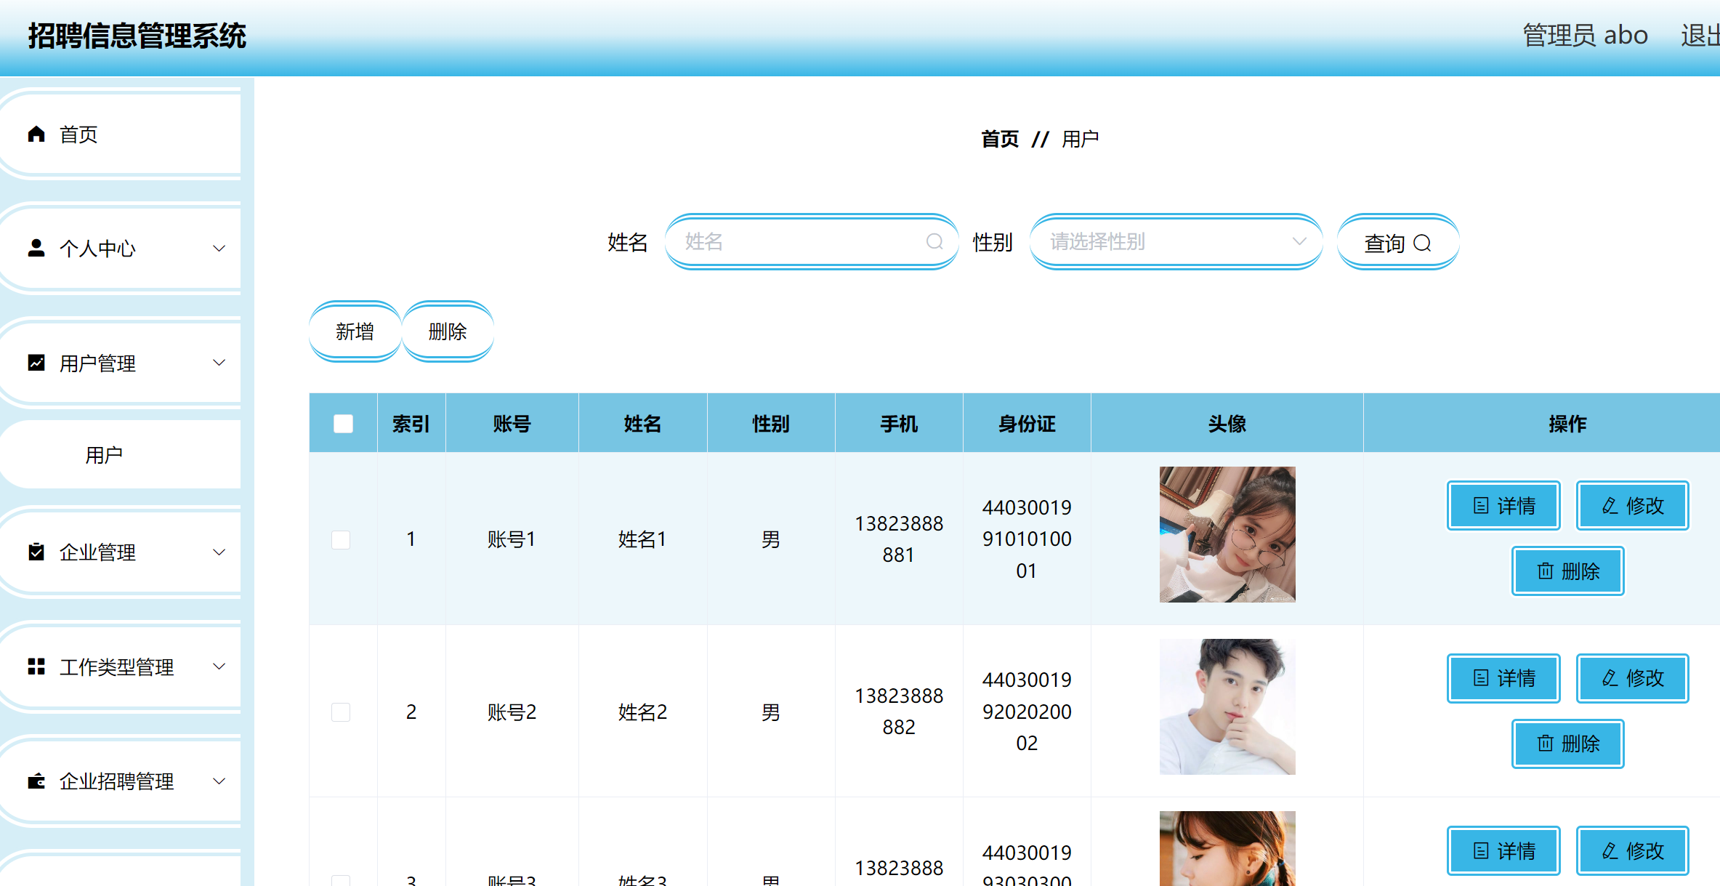This screenshot has width=1720, height=886.
Task: Click the chart icon for 用户管理
Action: coord(36,363)
